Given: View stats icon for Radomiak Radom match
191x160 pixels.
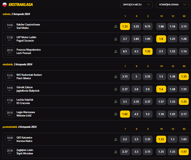Looking at the screenshot, I should [x=116, y=77].
